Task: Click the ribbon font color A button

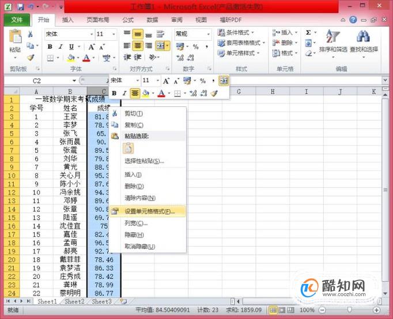Action: [86, 58]
